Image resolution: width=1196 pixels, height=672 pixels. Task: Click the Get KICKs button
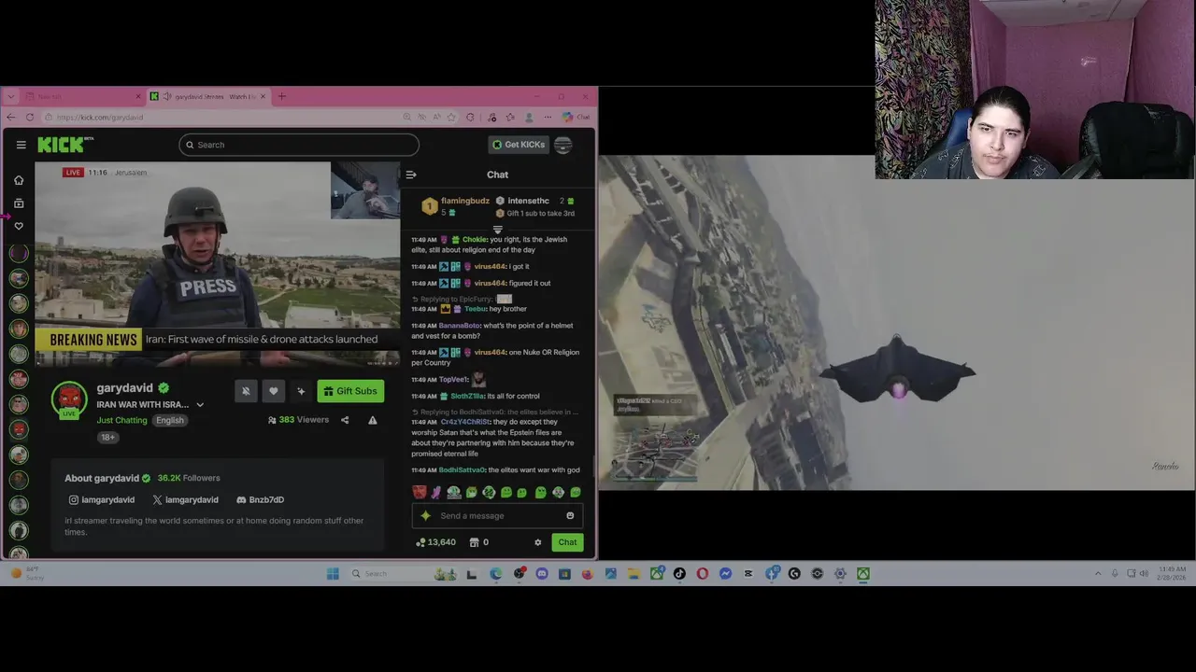pyautogui.click(x=518, y=145)
